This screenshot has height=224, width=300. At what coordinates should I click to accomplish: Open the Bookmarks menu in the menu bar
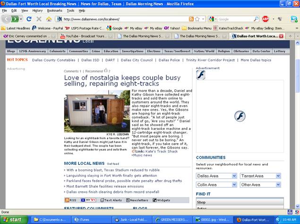click(x=54, y=10)
